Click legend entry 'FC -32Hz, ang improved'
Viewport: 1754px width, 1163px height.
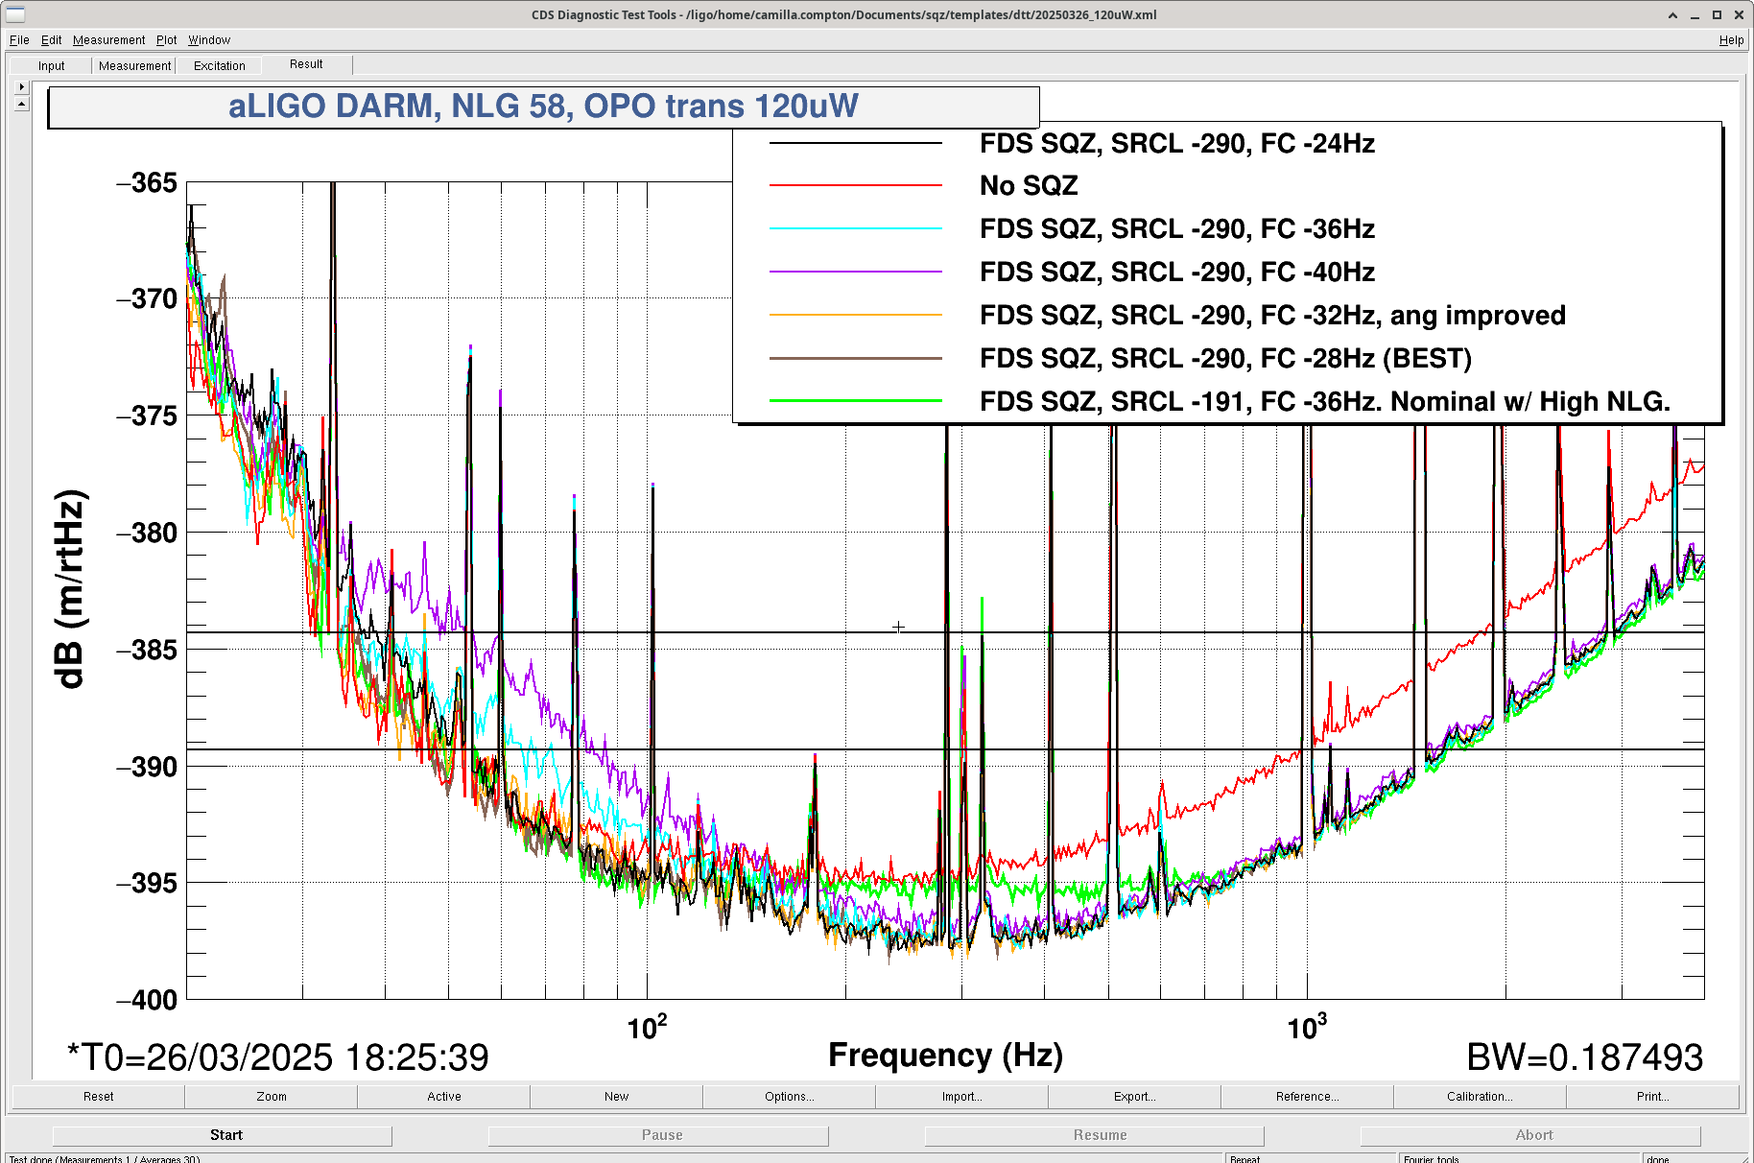tap(1272, 315)
